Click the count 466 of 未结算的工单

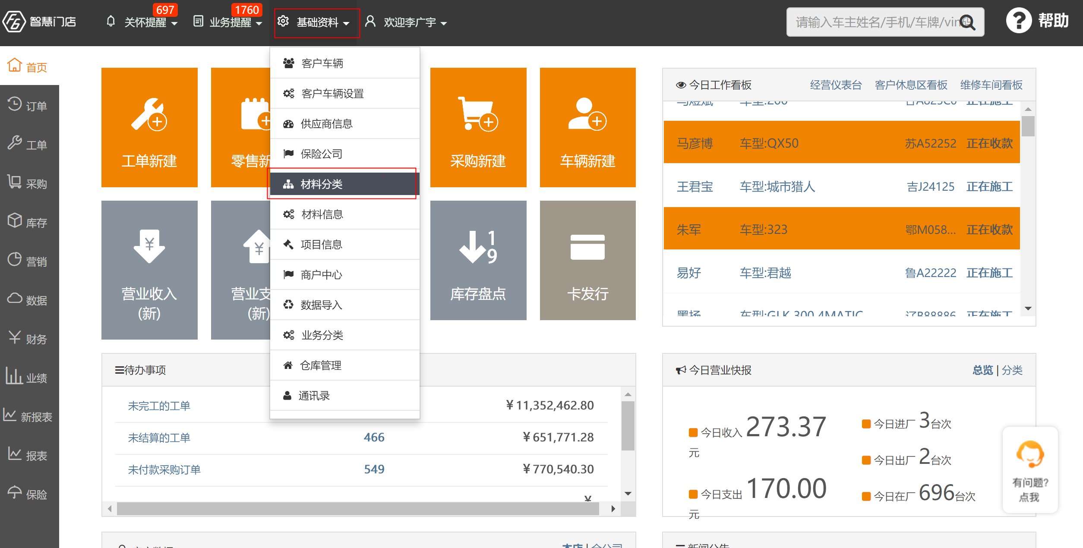pyautogui.click(x=374, y=438)
